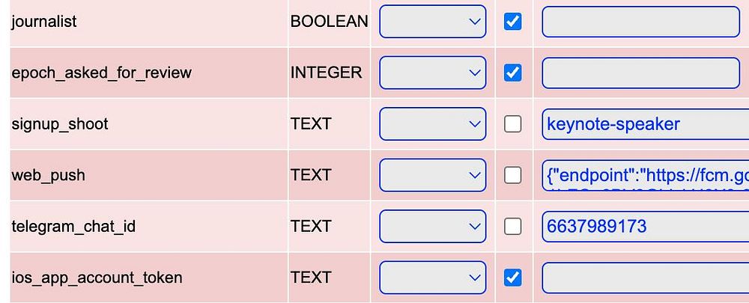Click the telegram_chat_id column name

point(73,226)
